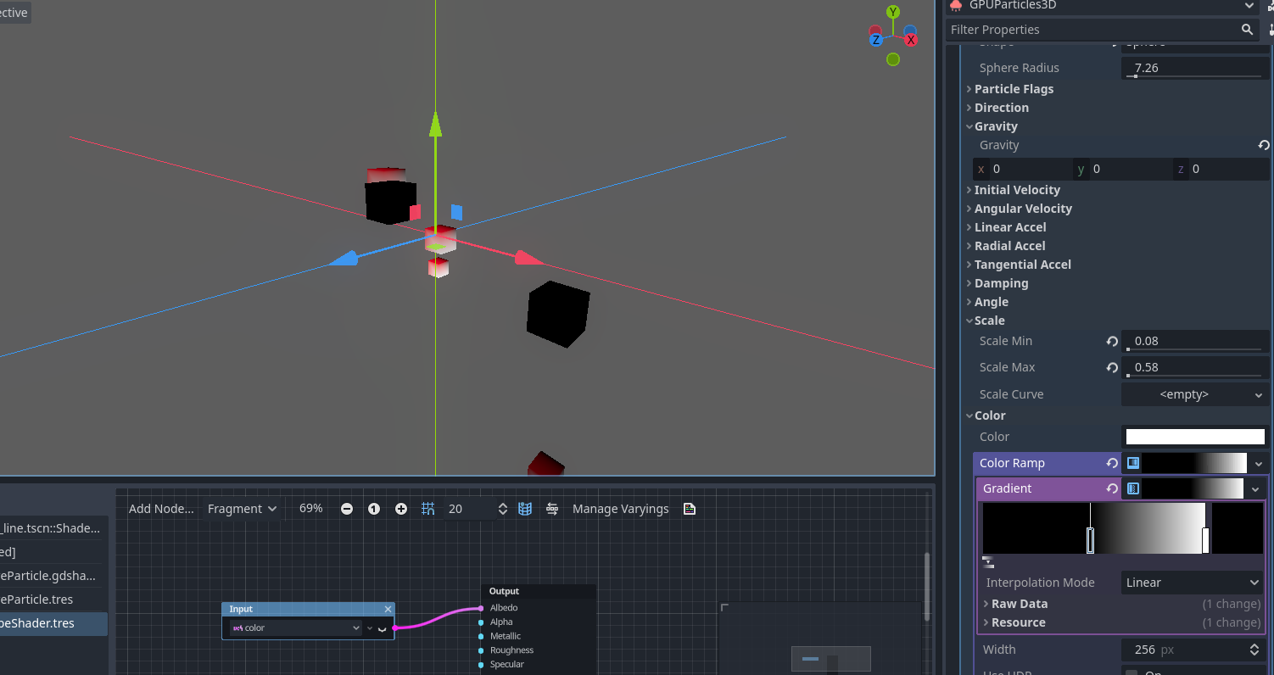
Task: Click the white Color swatch
Action: click(1194, 436)
